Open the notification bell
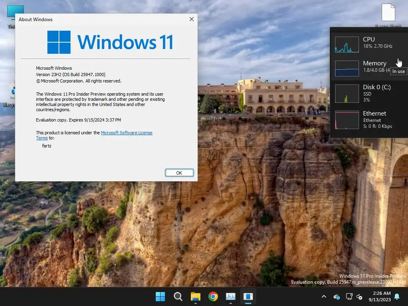 click(397, 296)
